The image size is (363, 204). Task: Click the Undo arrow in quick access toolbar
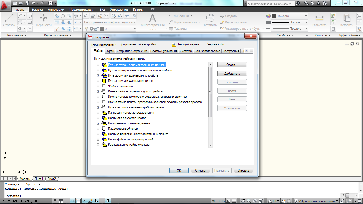click(33, 3)
